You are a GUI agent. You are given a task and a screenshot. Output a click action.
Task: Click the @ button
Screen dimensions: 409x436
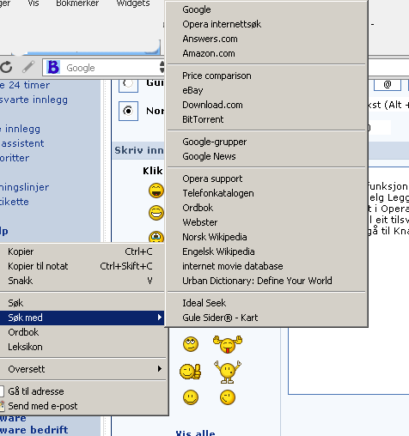tap(388, 85)
